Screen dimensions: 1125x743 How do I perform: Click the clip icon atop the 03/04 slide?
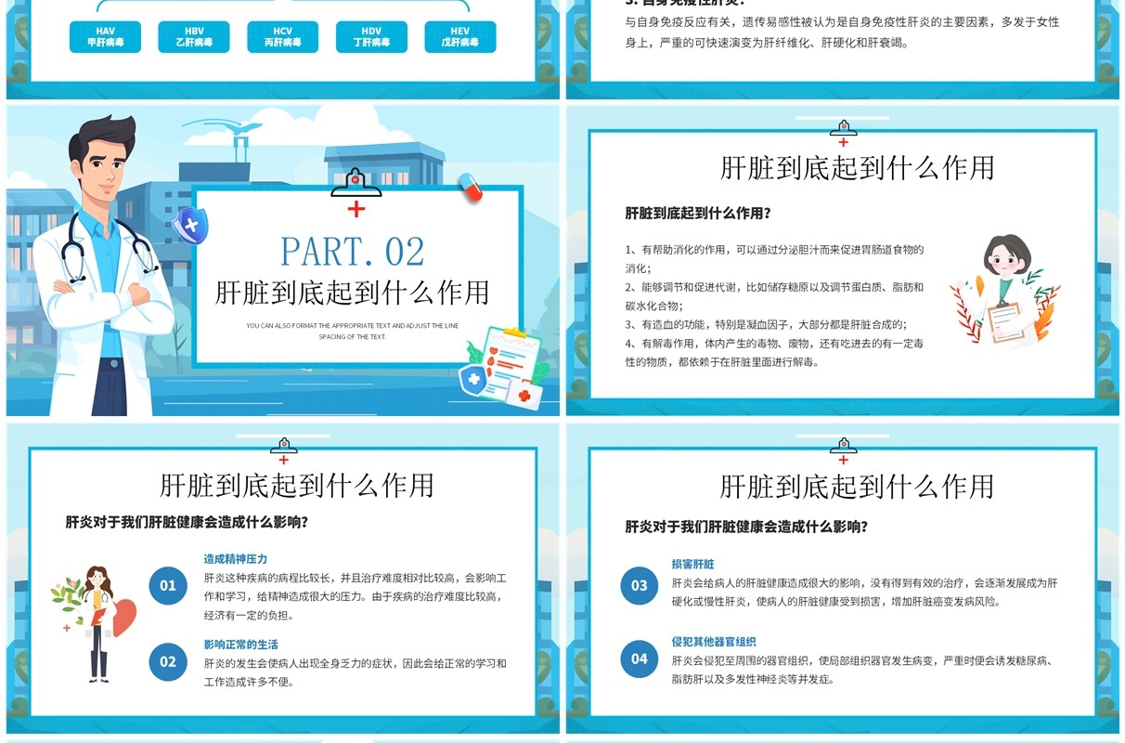[843, 447]
